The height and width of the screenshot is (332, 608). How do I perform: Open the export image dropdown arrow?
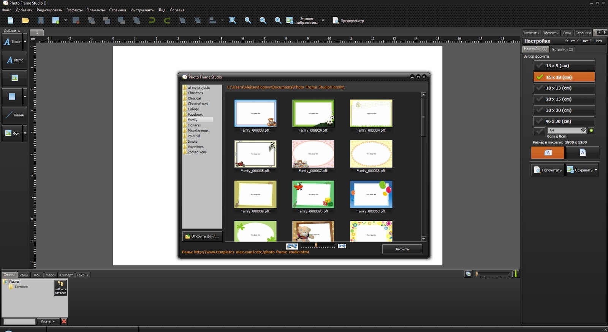(x=323, y=20)
